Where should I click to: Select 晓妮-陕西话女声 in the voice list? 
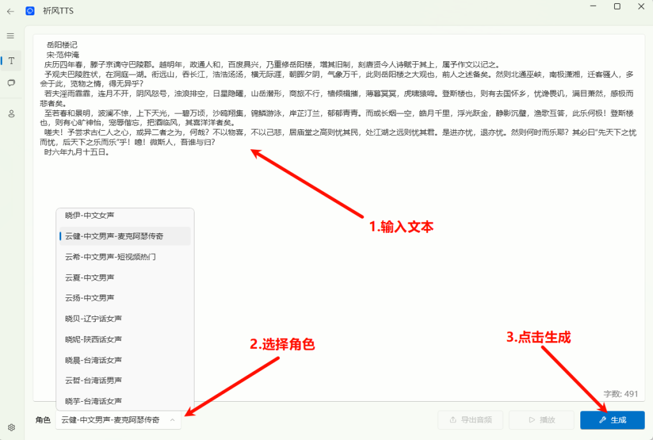click(x=96, y=339)
